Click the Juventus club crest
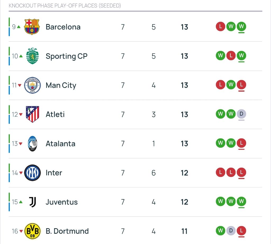Image resolution: width=271 pixels, height=244 pixels. tap(32, 202)
